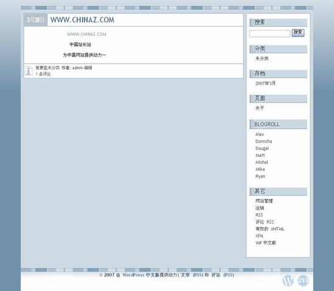This screenshot has width=334, height=291.
Task: Visit Ryan blogroll link
Action: tap(260, 176)
